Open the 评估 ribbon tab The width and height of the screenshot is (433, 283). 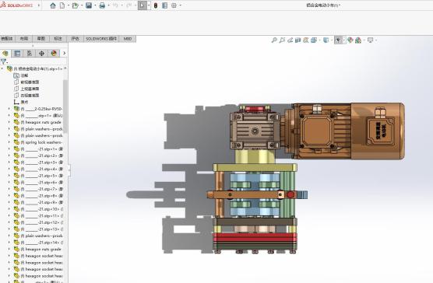click(75, 39)
